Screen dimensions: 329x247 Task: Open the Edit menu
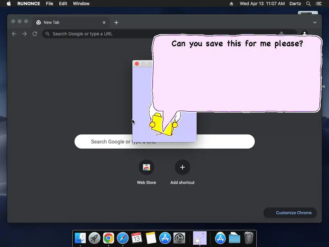(x=63, y=4)
